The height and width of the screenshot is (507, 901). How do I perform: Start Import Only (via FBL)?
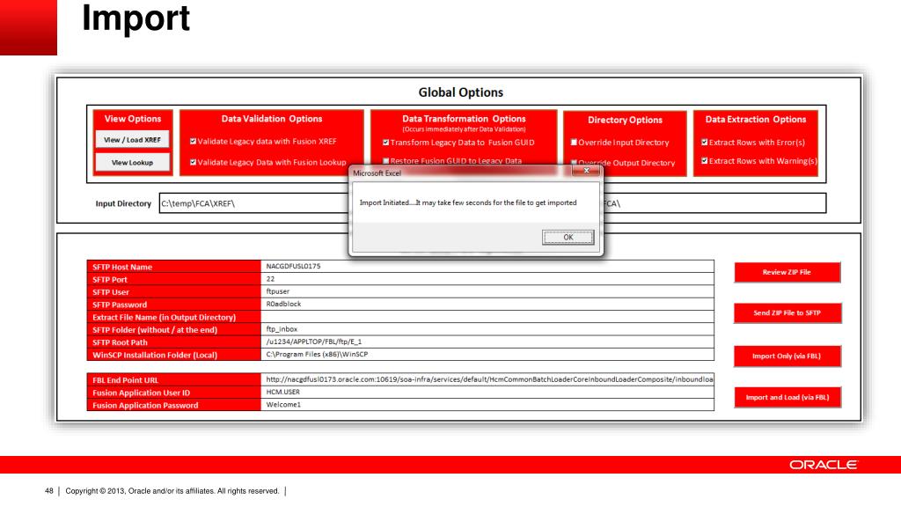[787, 356]
